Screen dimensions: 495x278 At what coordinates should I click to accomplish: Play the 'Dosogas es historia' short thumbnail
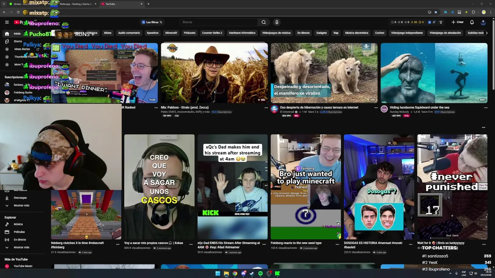(x=379, y=187)
